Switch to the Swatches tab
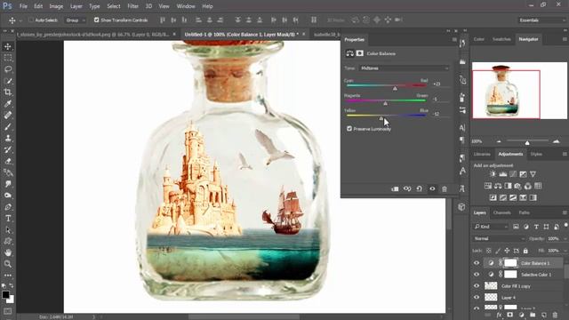 [x=501, y=39]
